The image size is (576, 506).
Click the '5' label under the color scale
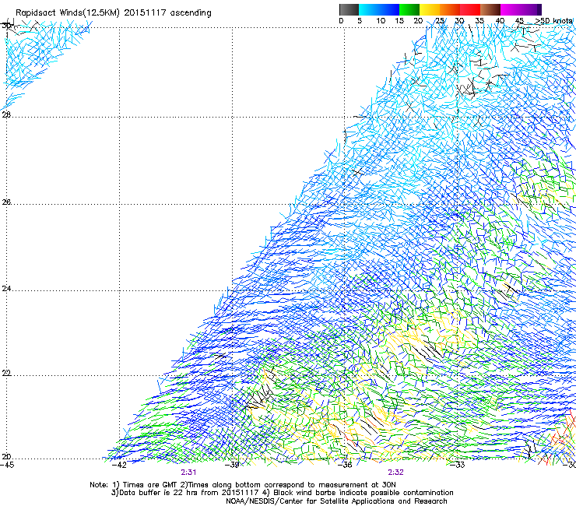tap(360, 21)
